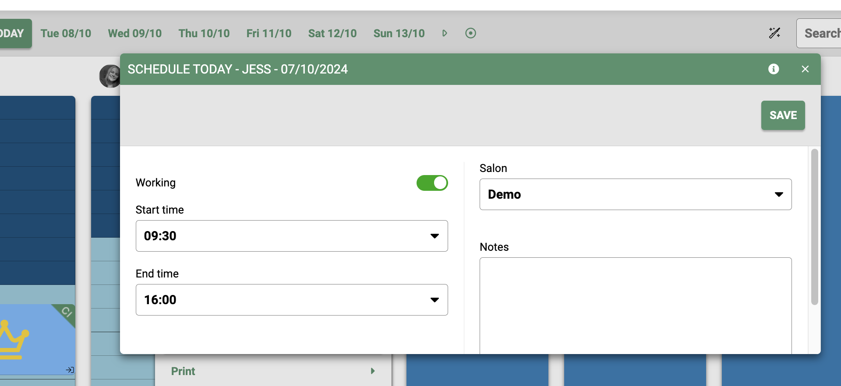
Task: Click Jess's profile avatar photo
Action: pos(109,76)
